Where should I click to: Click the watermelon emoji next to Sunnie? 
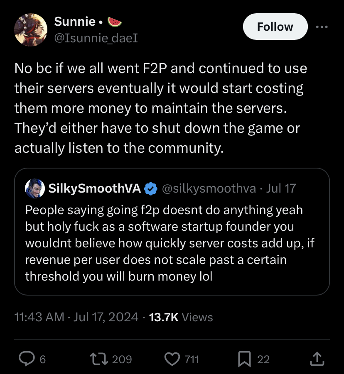[x=114, y=21]
